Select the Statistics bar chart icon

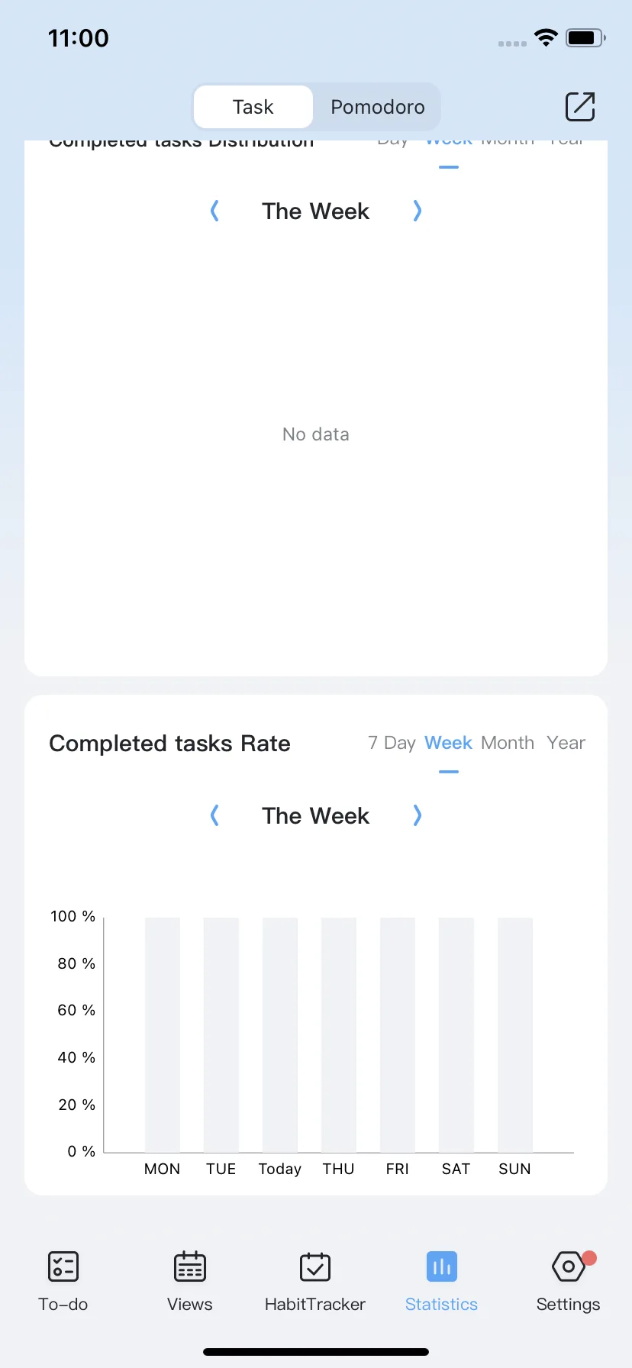[x=442, y=1267]
